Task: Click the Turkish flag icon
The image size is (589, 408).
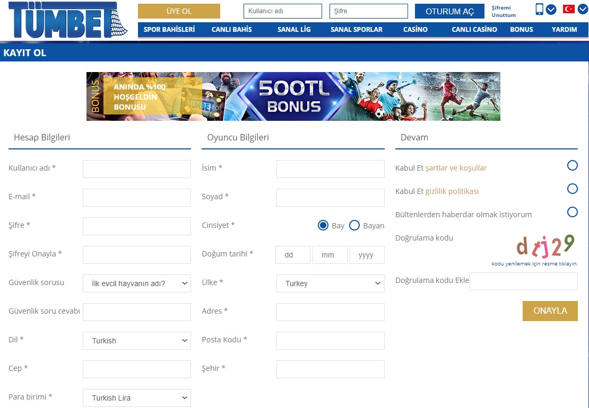Action: click(569, 9)
